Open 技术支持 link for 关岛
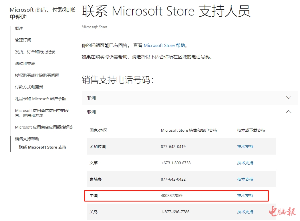Image resolution: width=300 pixels, height=221 pixels. [x=245, y=212]
